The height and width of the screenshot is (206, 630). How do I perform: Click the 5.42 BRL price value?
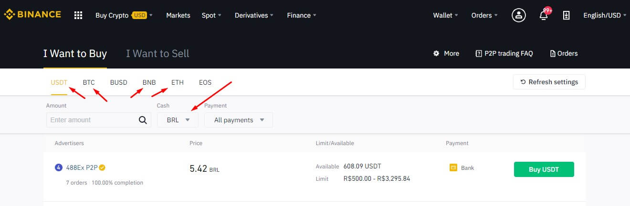(204, 168)
